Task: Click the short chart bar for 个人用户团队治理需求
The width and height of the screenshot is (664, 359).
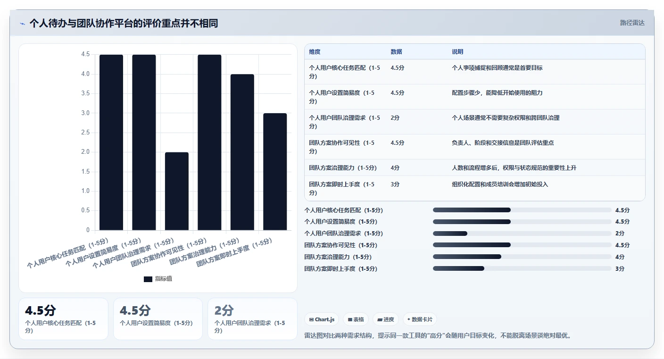Action: click(x=177, y=191)
